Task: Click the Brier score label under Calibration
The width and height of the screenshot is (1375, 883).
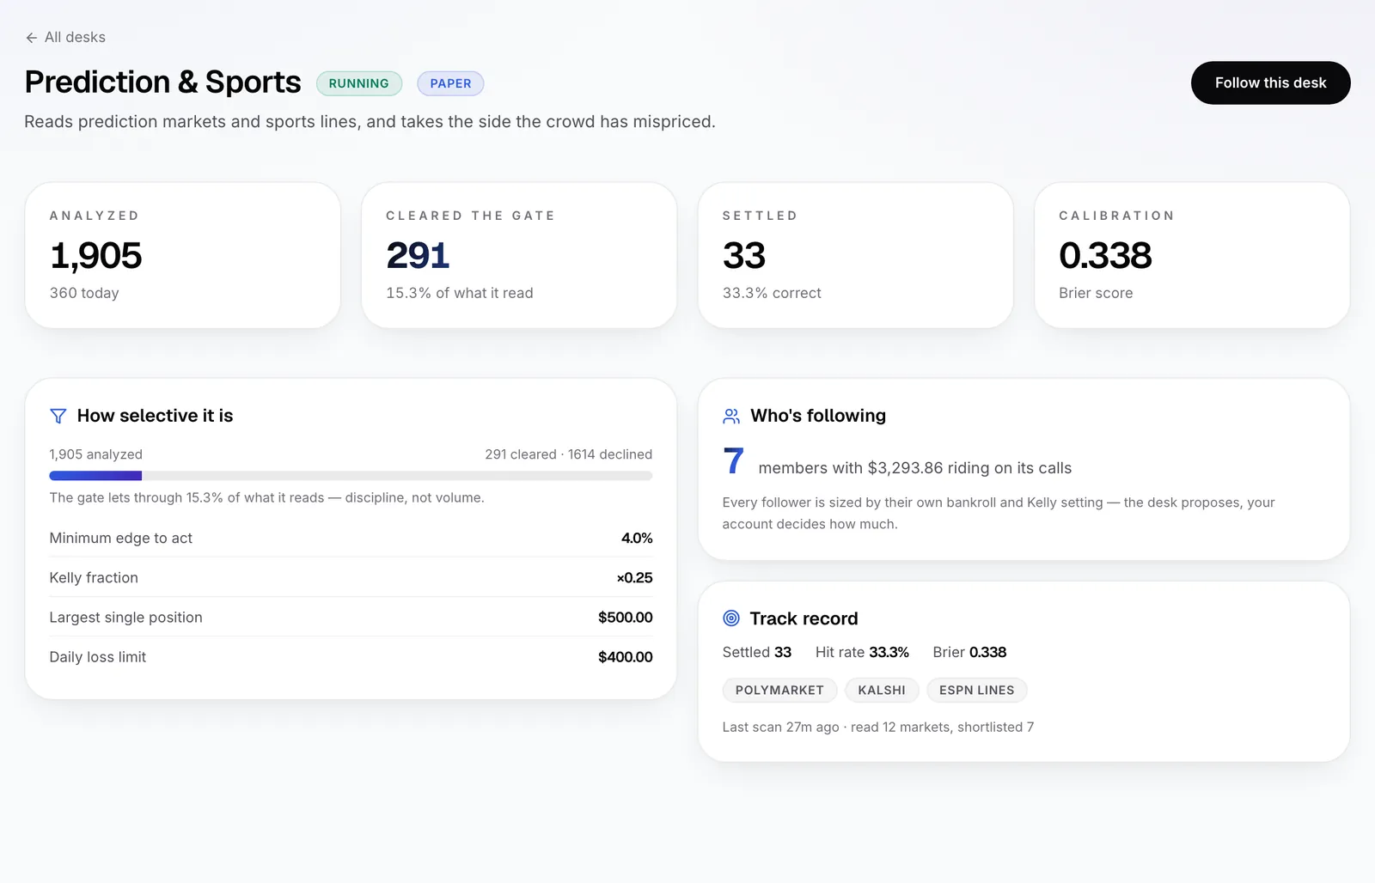Action: 1096,293
